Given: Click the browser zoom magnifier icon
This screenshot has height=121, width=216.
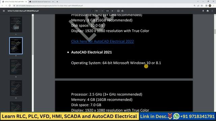Looking at the screenshot, I should 194,6.
